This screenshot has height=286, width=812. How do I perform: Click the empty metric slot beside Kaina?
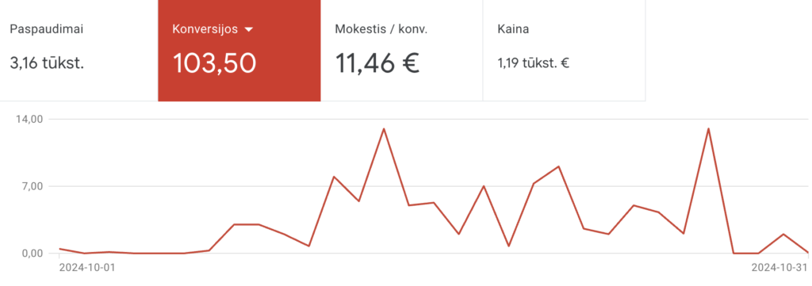(728, 50)
